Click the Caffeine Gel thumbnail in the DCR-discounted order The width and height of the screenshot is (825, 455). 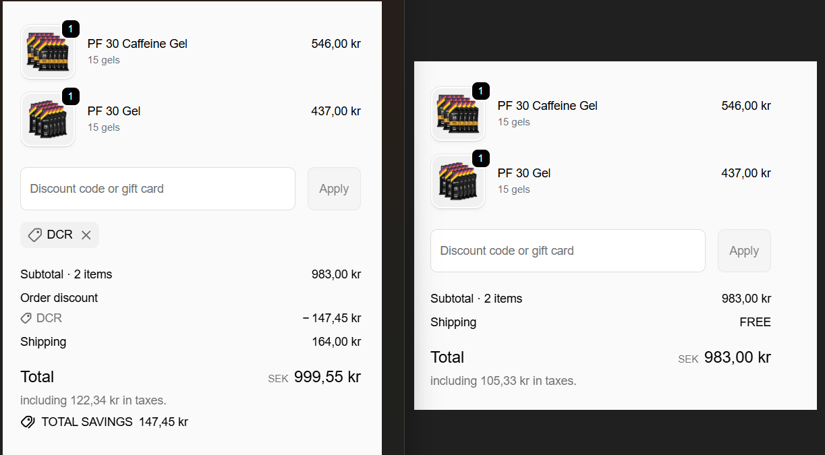(47, 52)
